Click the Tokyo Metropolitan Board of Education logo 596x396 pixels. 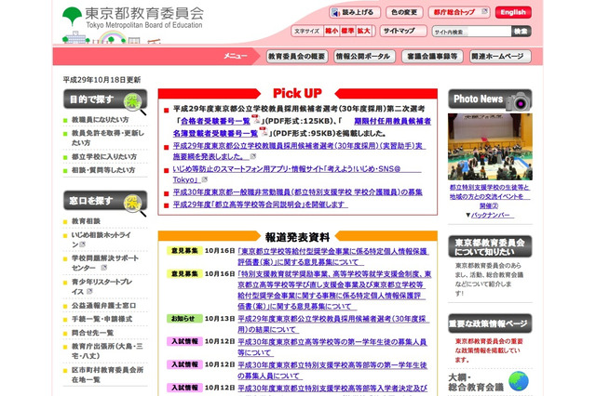coord(133,19)
